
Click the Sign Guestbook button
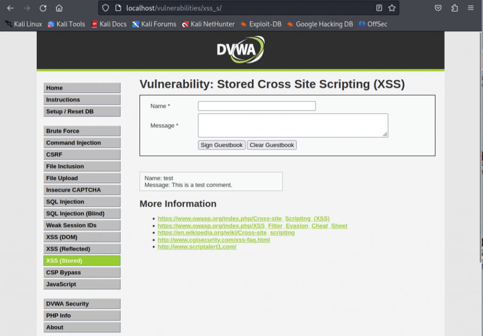click(221, 145)
